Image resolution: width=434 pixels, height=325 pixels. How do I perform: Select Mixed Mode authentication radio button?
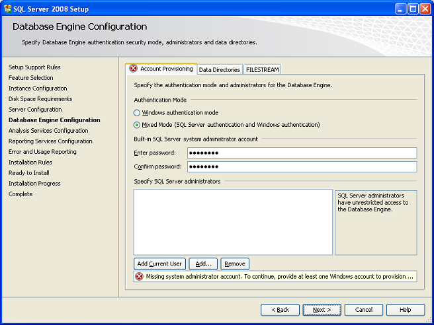tap(137, 125)
